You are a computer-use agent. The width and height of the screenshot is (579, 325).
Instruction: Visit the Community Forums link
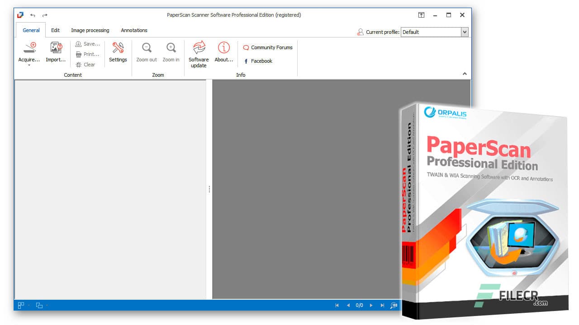[268, 47]
